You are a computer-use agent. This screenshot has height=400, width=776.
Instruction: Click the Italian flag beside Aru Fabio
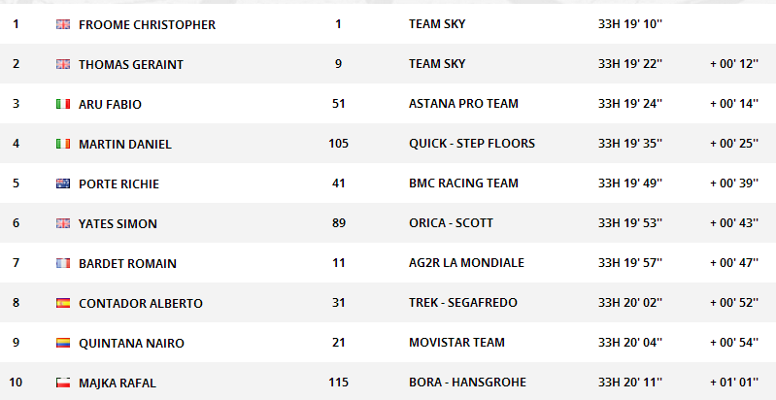point(63,104)
